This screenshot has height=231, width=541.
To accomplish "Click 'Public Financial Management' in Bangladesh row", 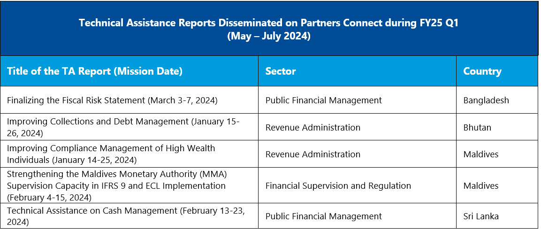I will coord(324,100).
